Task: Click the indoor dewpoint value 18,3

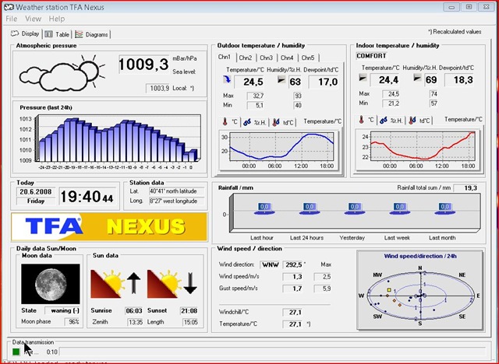Action: point(459,80)
